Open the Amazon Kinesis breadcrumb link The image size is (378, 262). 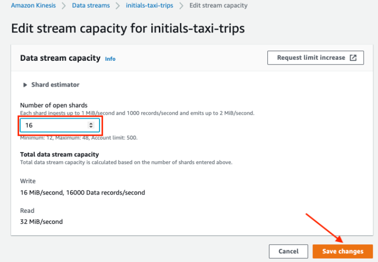(x=33, y=6)
